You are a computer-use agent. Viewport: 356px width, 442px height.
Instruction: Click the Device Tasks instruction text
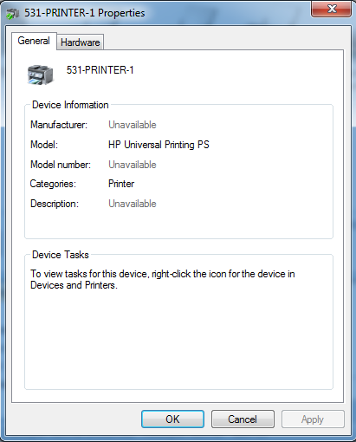click(x=163, y=279)
